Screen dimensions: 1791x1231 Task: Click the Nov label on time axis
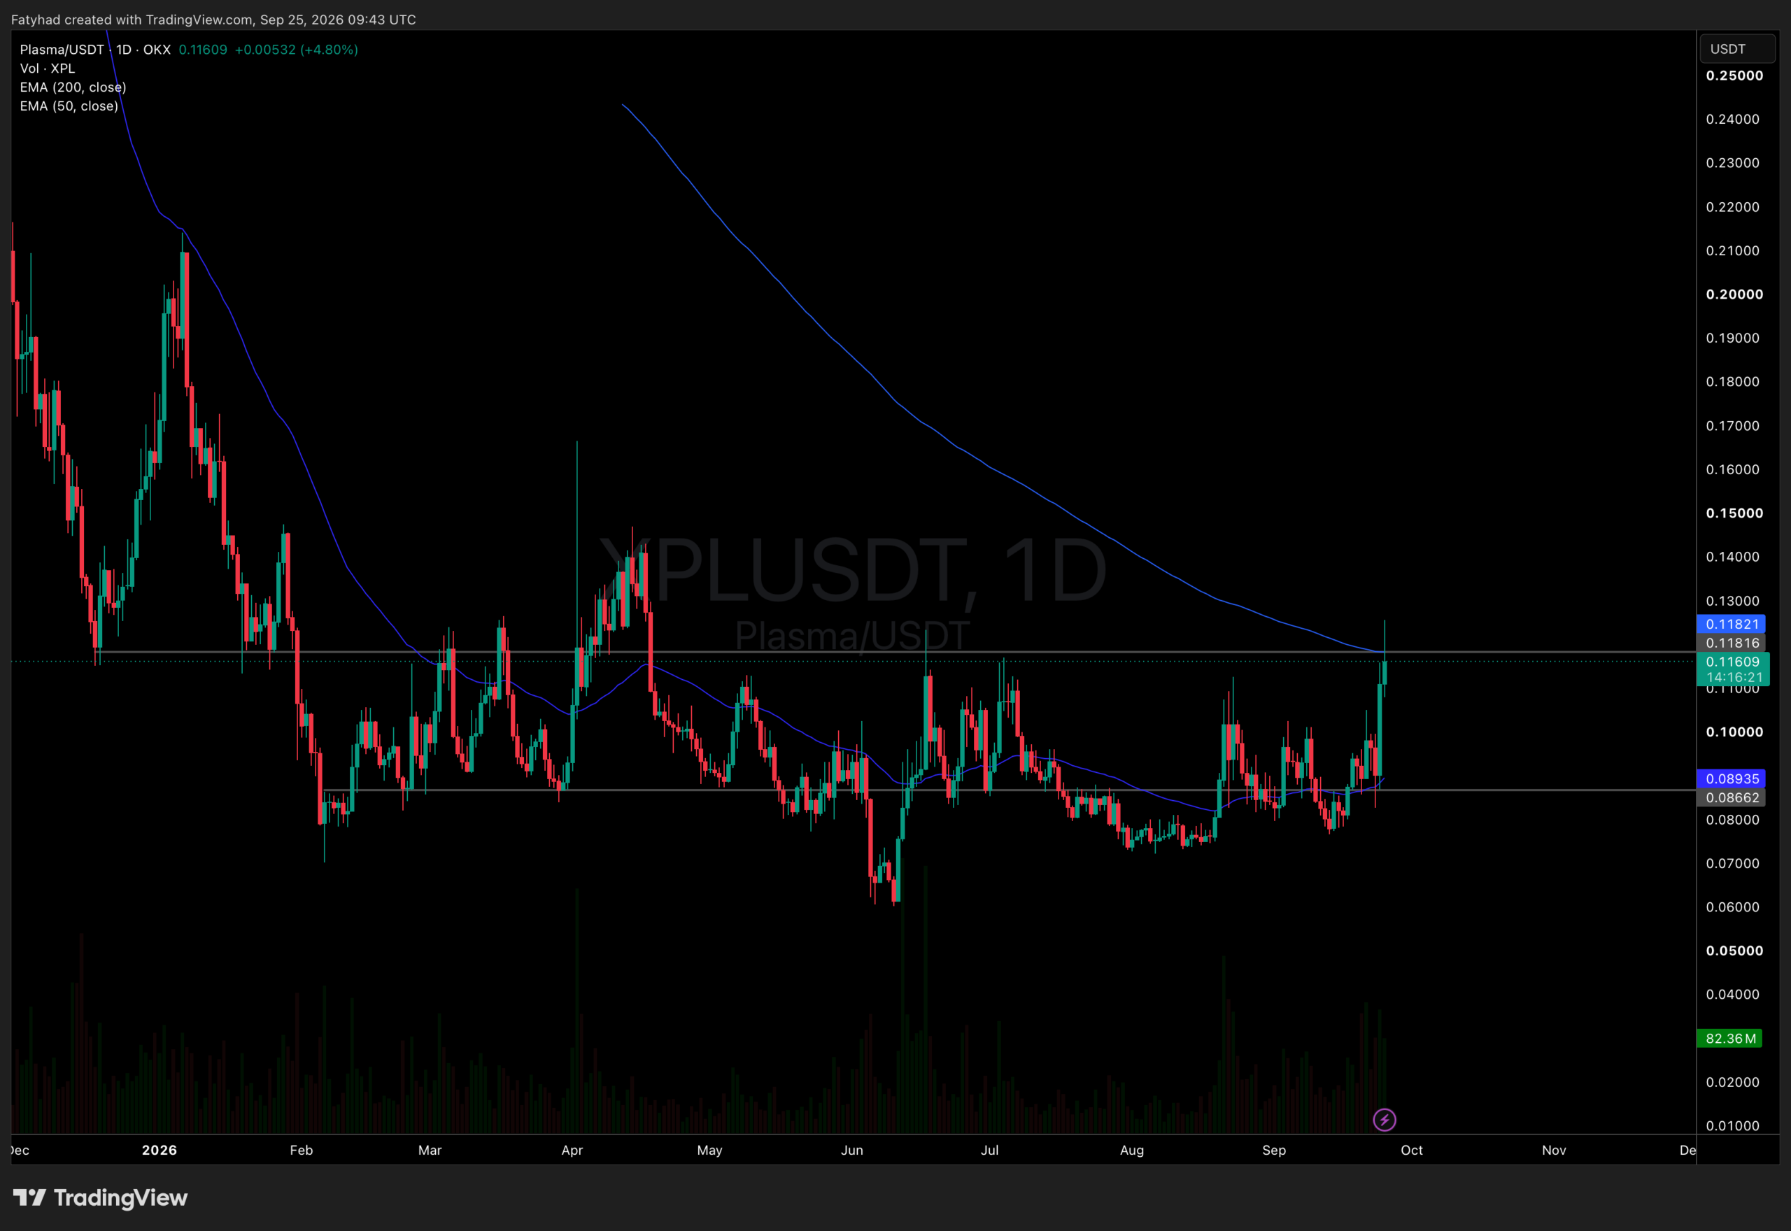click(x=1555, y=1150)
